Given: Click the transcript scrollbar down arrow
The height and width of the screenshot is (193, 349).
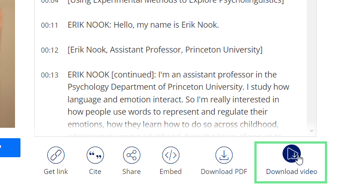Looking at the screenshot, I should tap(312, 131).
